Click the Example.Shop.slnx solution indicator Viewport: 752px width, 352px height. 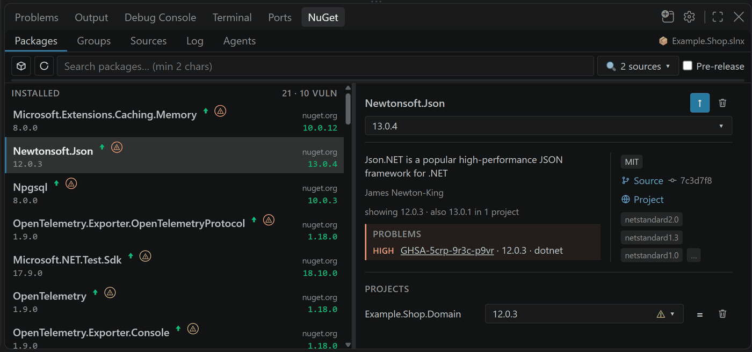click(702, 41)
